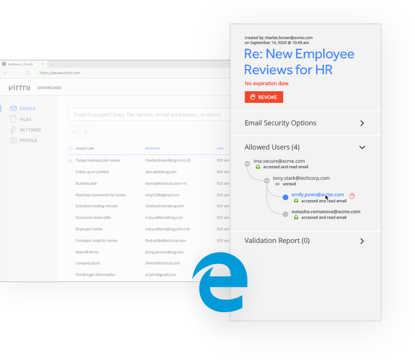Image resolution: width=415 pixels, height=360 pixels.
Task: Click the red REVOKE button
Action: (x=264, y=97)
